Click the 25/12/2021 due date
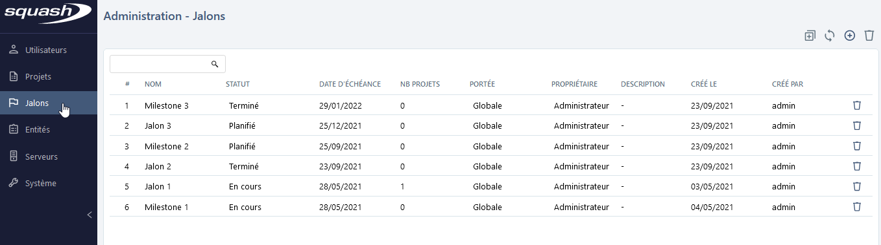The width and height of the screenshot is (881, 245). click(340, 125)
